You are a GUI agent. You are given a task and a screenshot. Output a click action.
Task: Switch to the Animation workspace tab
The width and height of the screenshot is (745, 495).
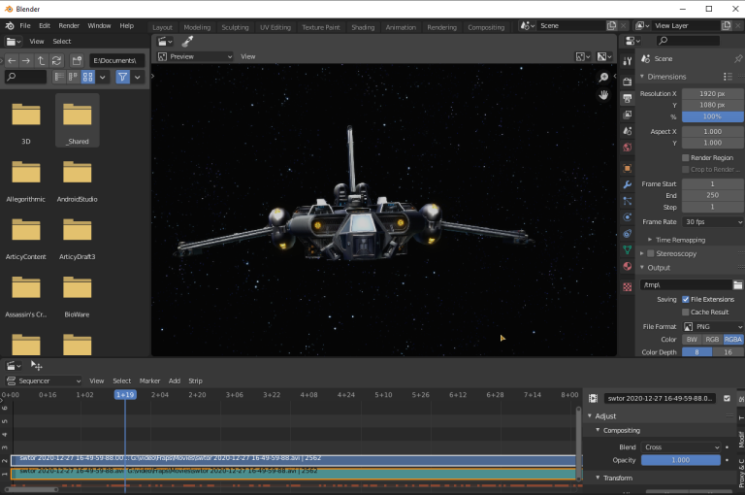[401, 27]
